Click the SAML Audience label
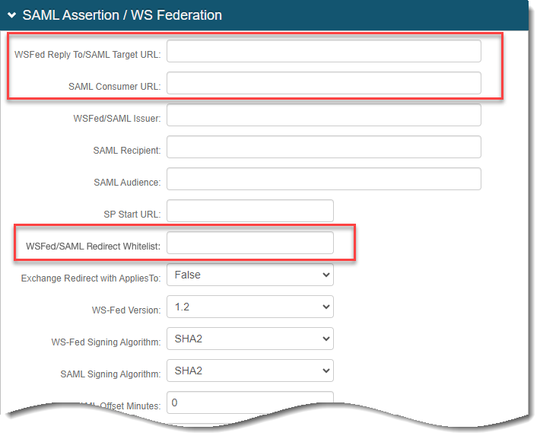The height and width of the screenshot is (439, 540). 127,183
